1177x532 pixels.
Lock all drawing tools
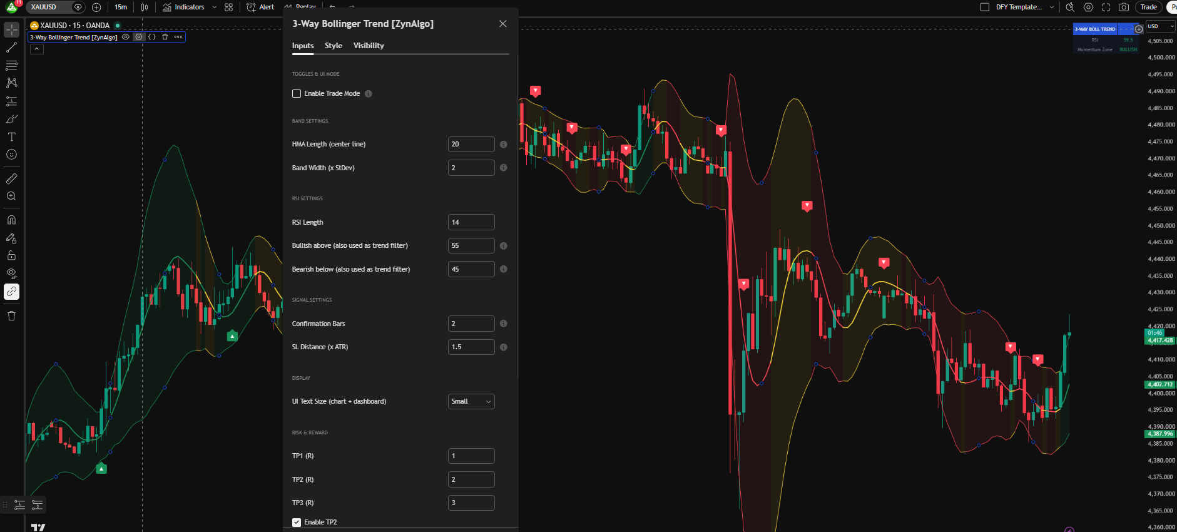click(x=11, y=255)
